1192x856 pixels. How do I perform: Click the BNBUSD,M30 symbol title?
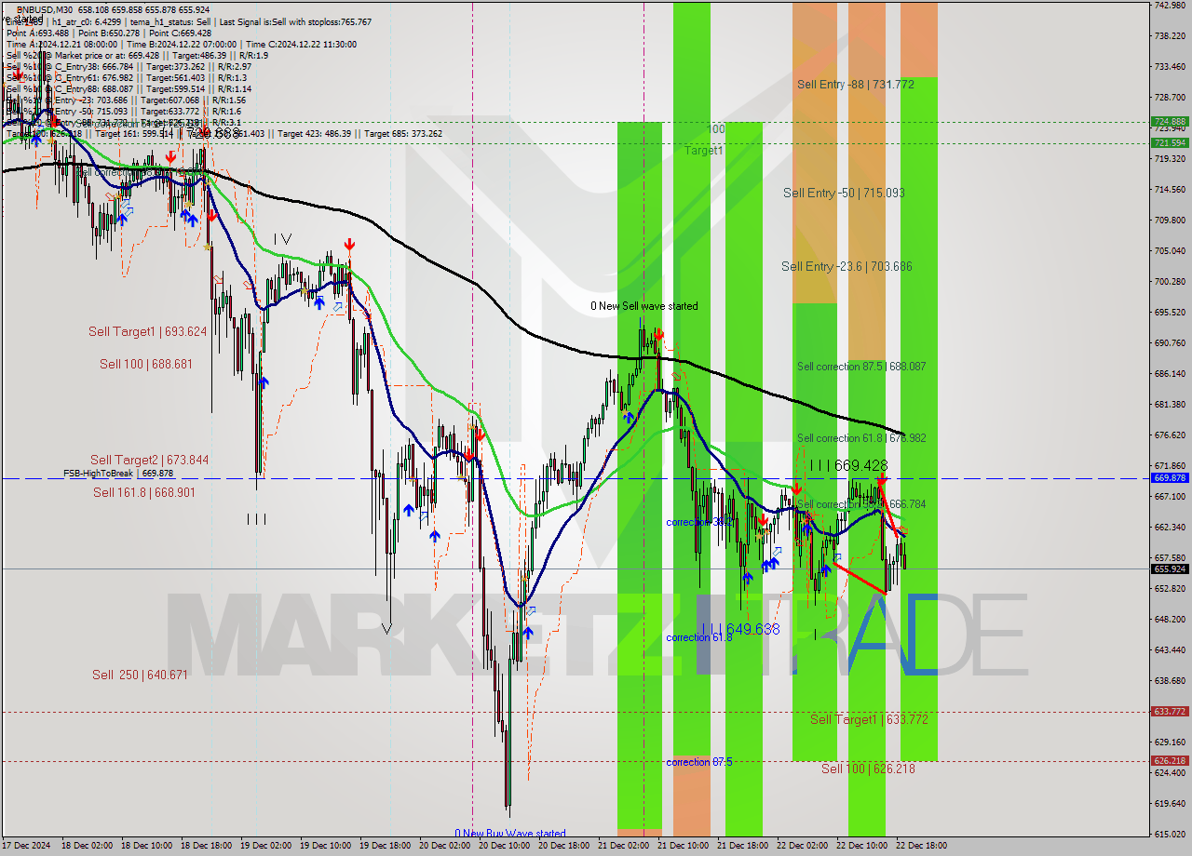click(45, 10)
